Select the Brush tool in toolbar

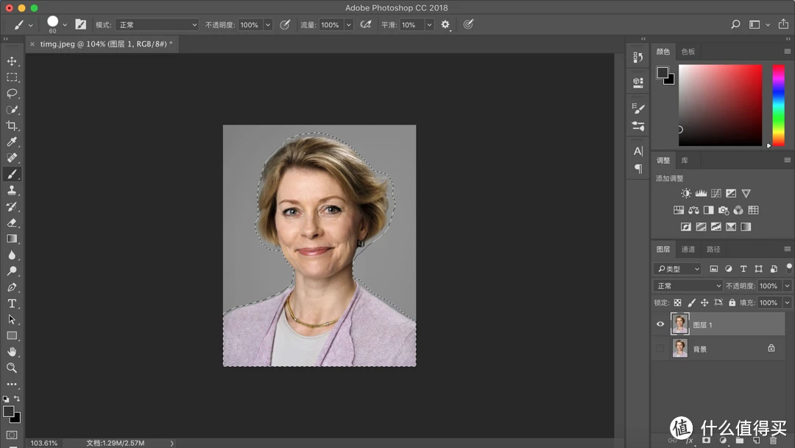pyautogui.click(x=12, y=174)
